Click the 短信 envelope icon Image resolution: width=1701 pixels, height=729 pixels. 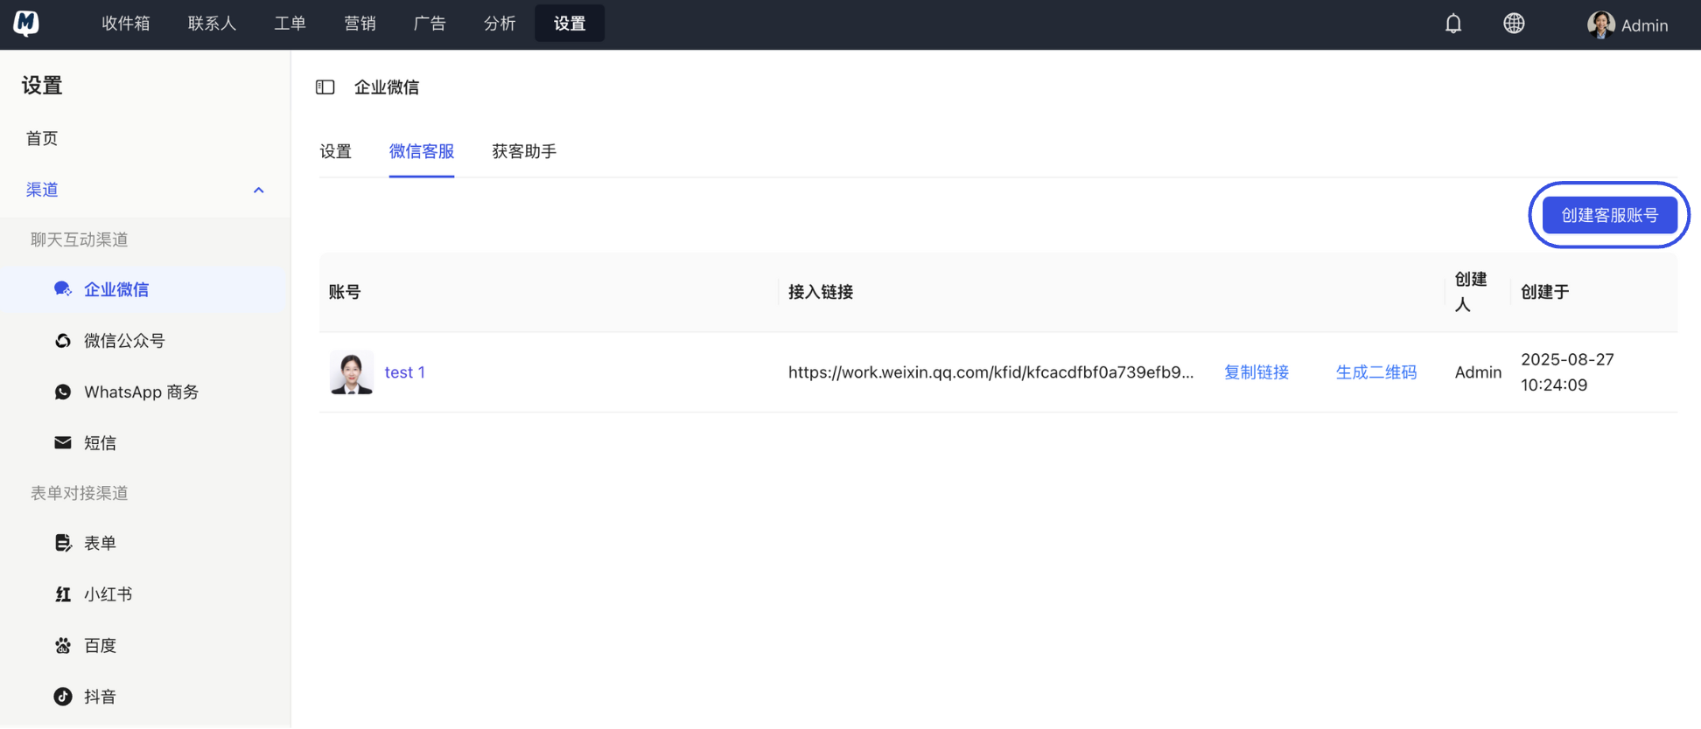coord(63,443)
